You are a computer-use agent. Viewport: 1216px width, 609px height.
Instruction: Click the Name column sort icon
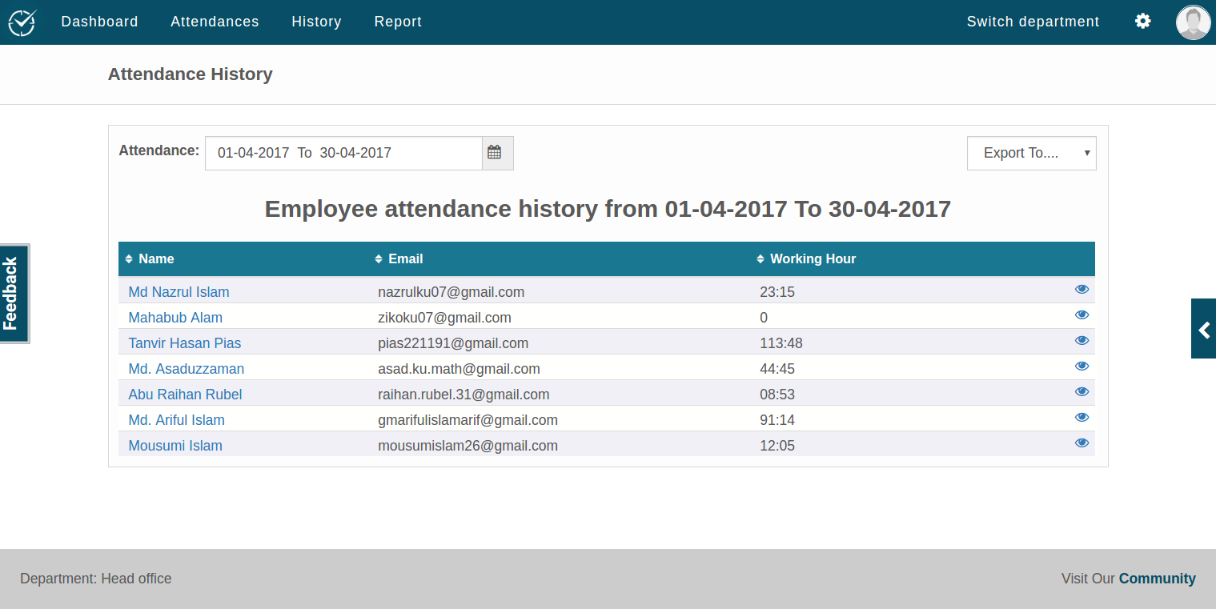(x=130, y=258)
